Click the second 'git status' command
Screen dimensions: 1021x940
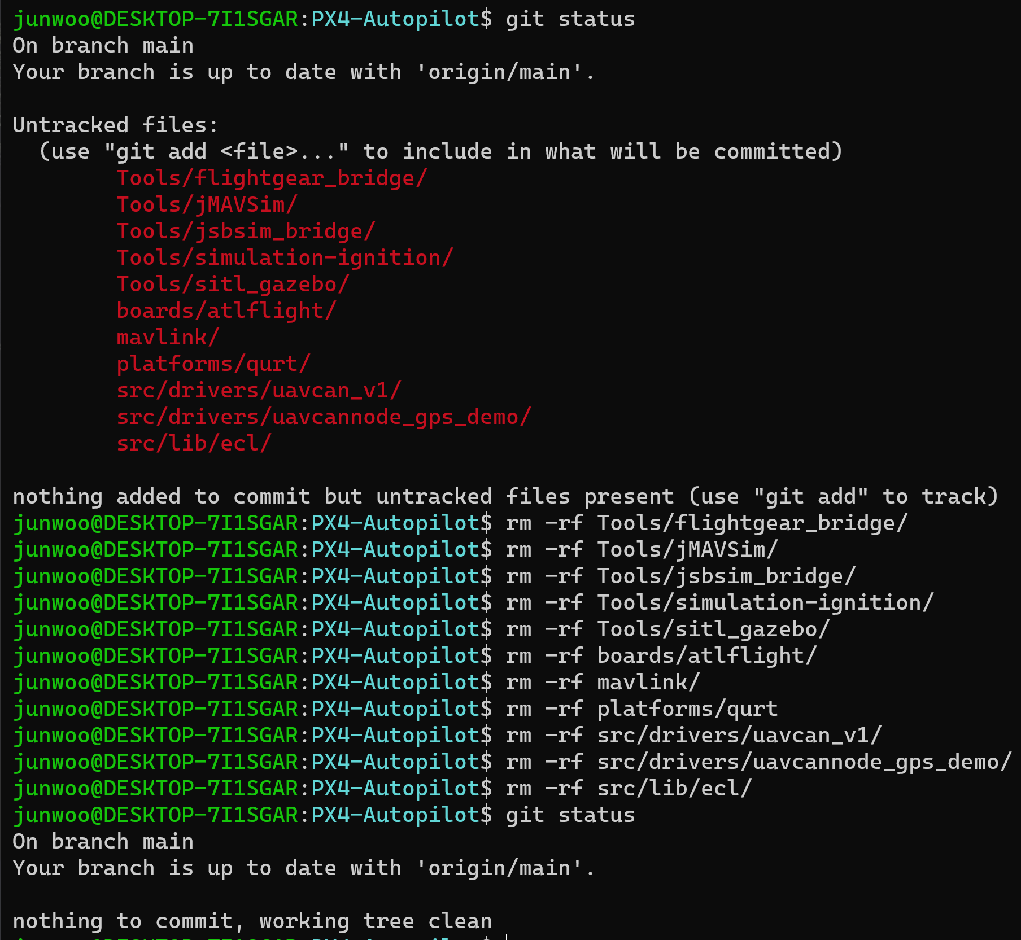(x=570, y=815)
